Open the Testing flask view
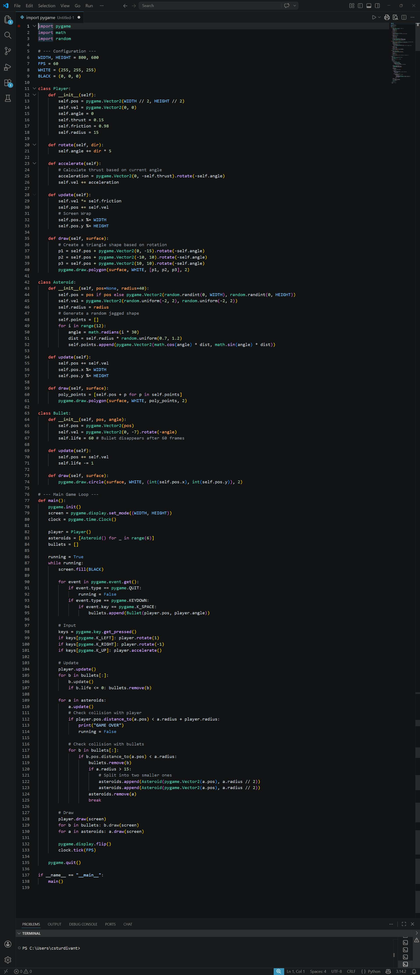 pyautogui.click(x=8, y=98)
